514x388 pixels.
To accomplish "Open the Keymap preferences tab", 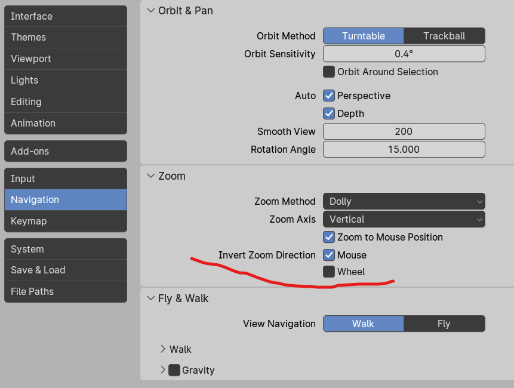I will (65, 221).
